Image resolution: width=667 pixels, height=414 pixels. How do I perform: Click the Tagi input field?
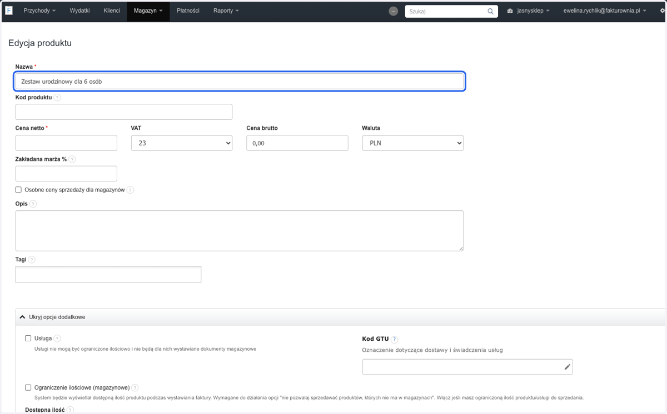(108, 274)
